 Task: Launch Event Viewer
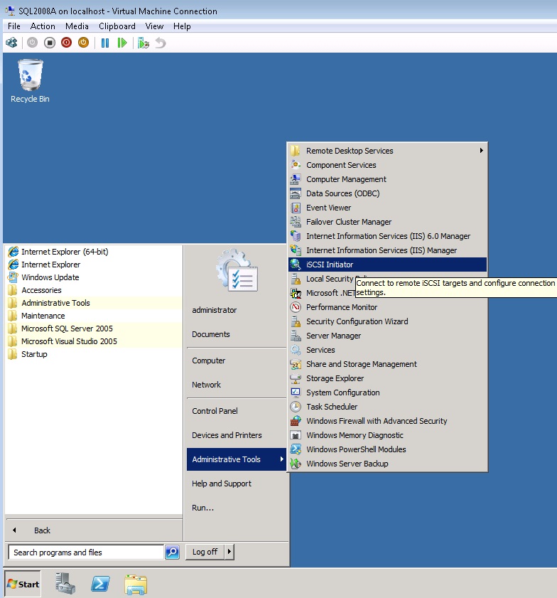click(x=387, y=208)
